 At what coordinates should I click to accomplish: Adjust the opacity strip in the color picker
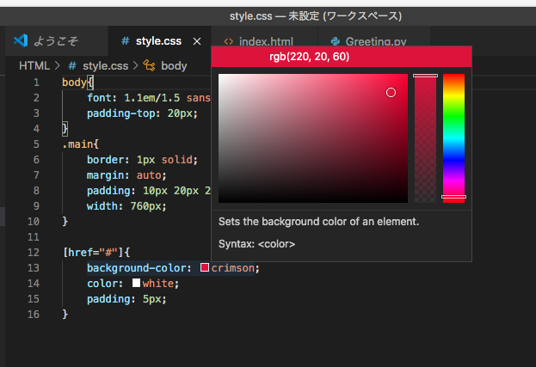point(425,138)
